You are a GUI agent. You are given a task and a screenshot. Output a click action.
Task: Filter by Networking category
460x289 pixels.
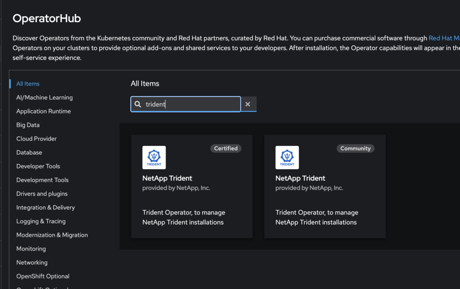pyautogui.click(x=32, y=262)
